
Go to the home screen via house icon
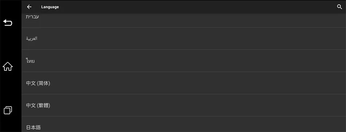(8, 66)
